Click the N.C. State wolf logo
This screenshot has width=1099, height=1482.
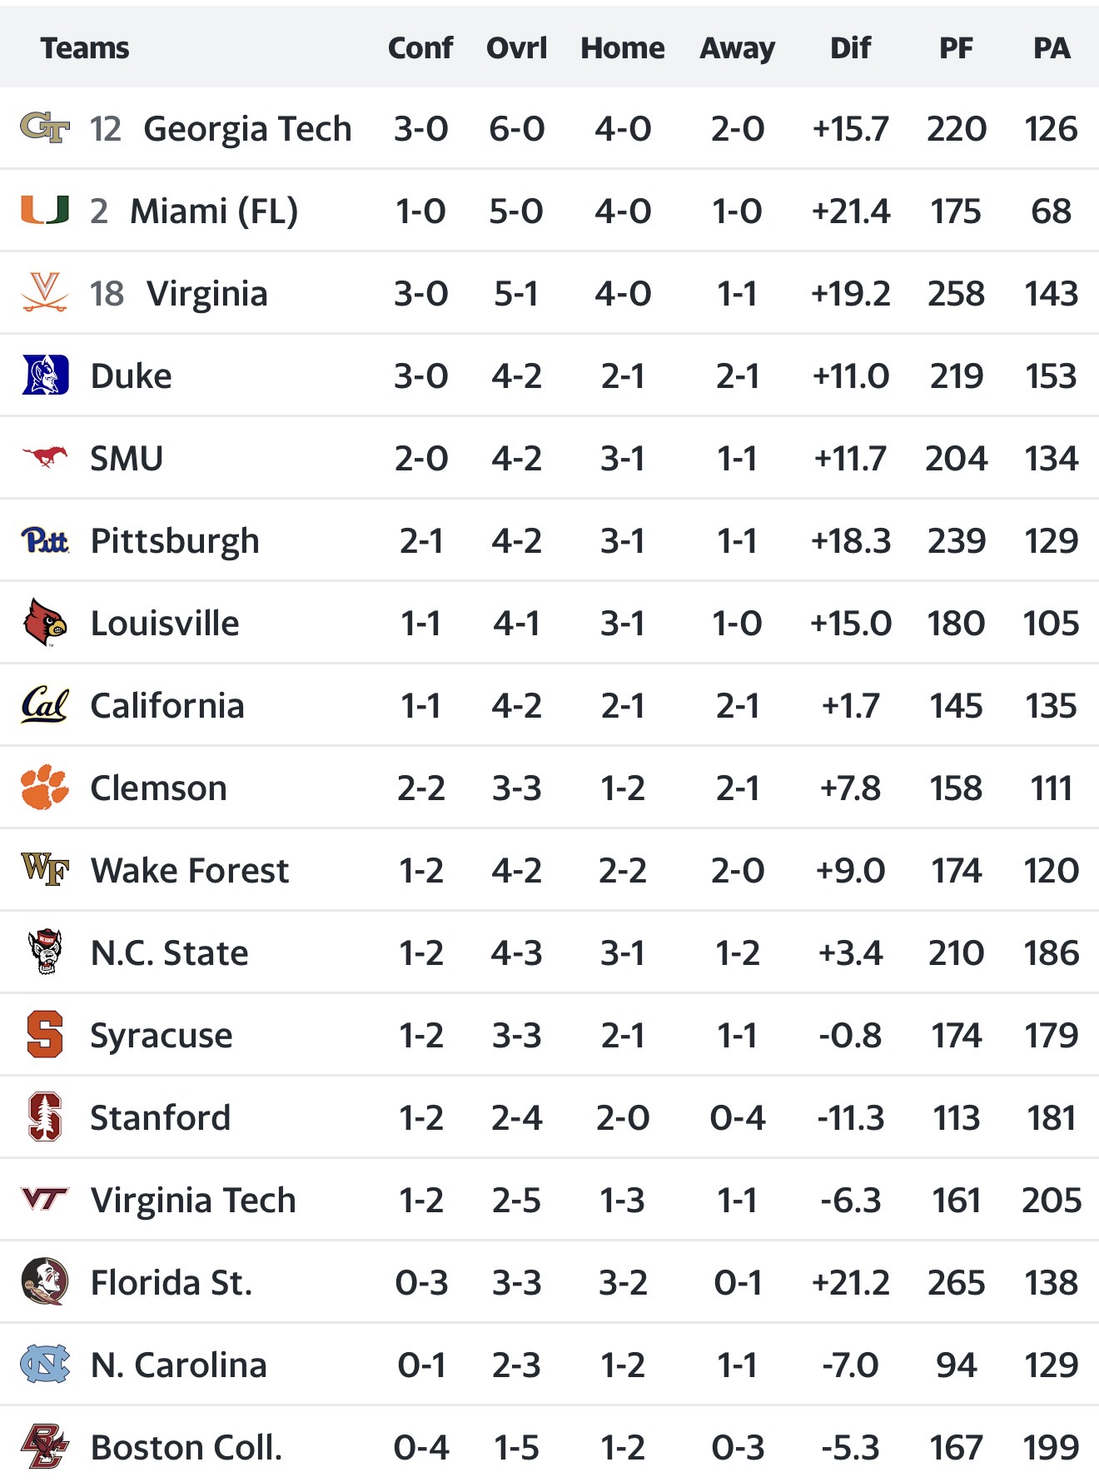click(45, 952)
